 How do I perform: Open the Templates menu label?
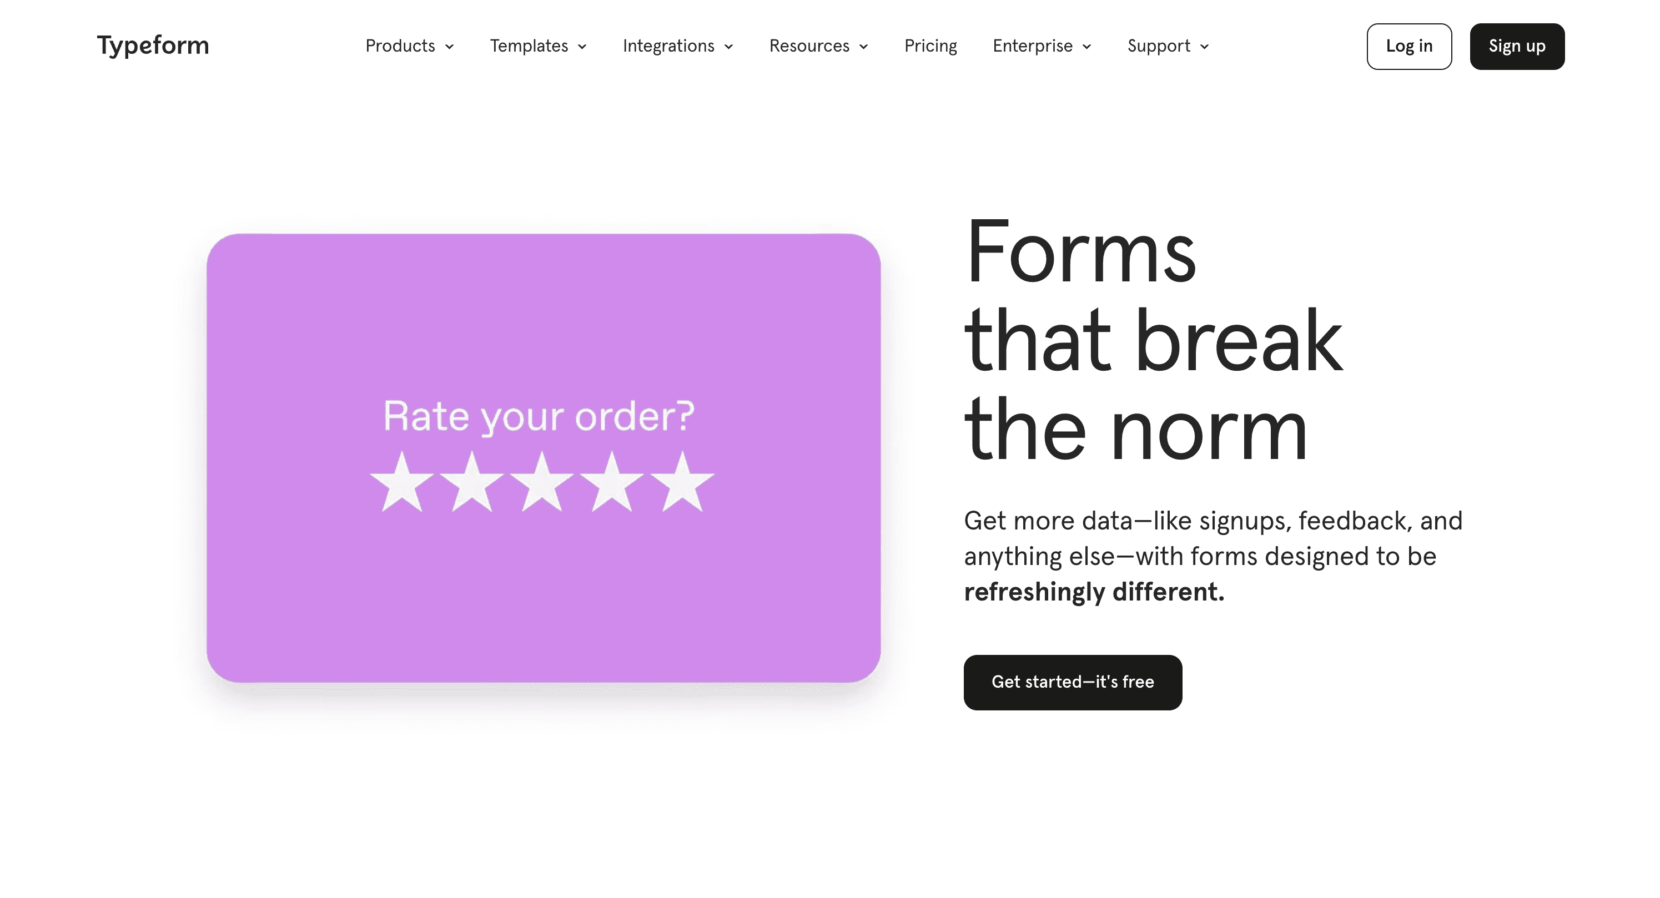pyautogui.click(x=529, y=46)
